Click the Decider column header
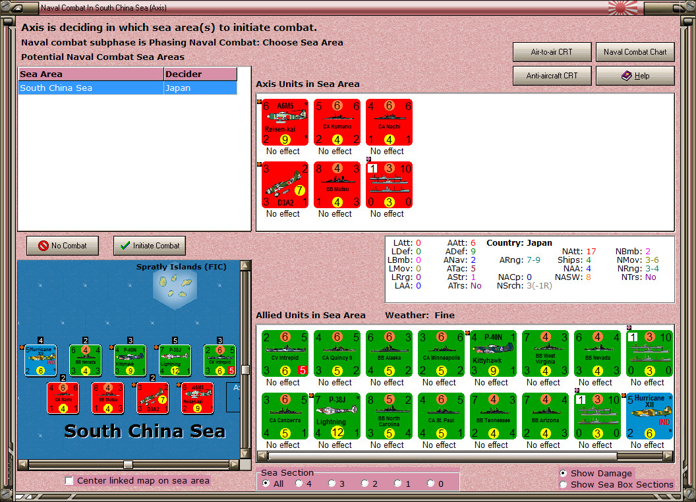 pos(200,74)
